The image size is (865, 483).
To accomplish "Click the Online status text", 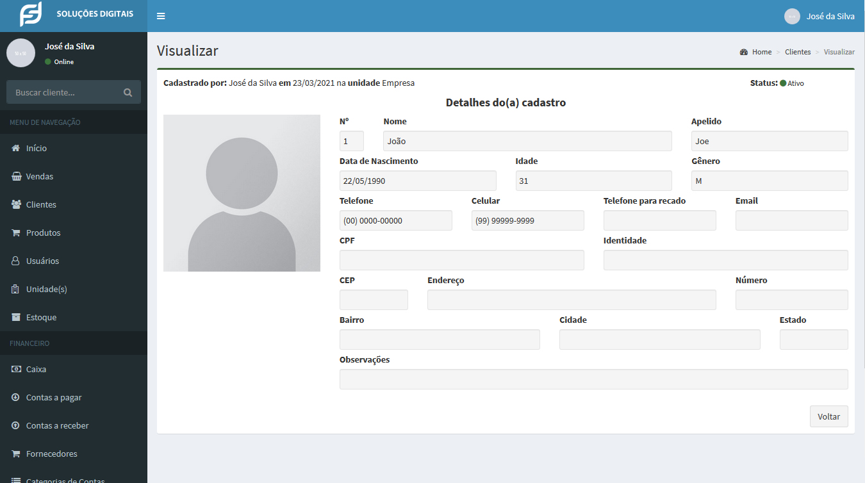I will 64,62.
